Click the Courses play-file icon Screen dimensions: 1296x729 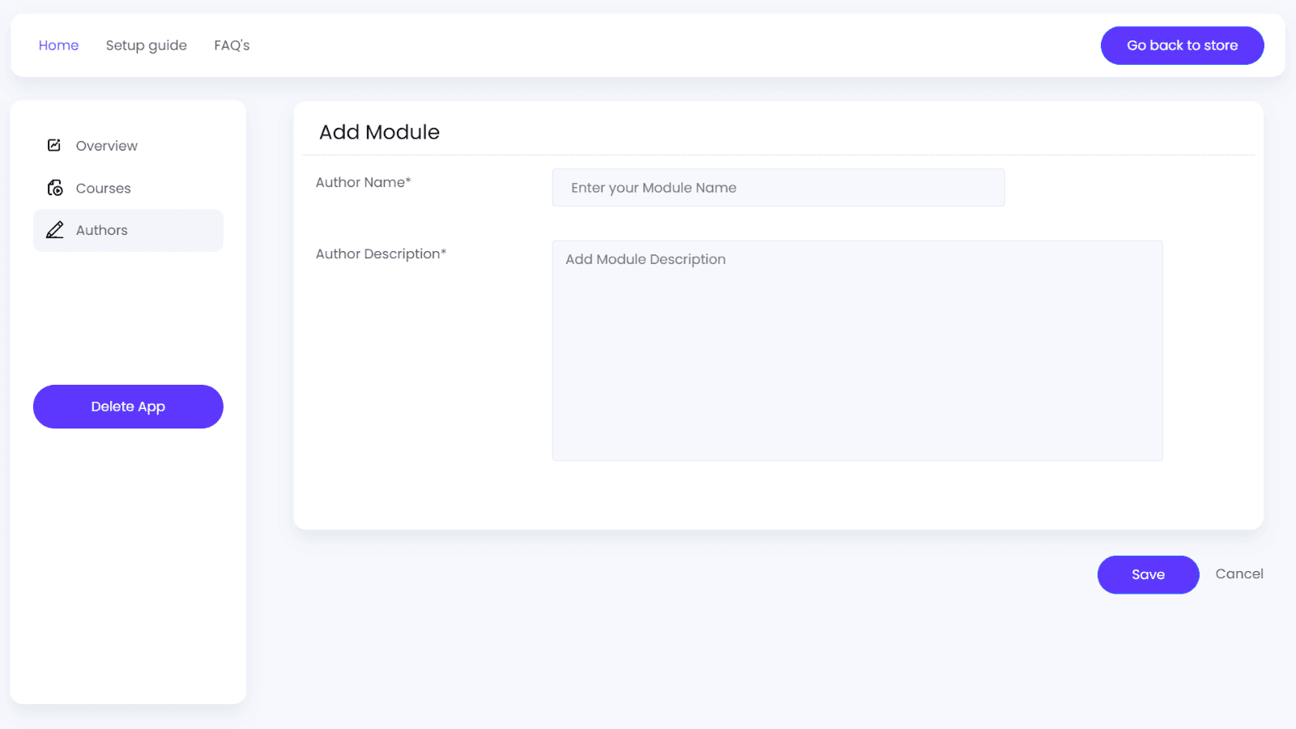pyautogui.click(x=55, y=188)
